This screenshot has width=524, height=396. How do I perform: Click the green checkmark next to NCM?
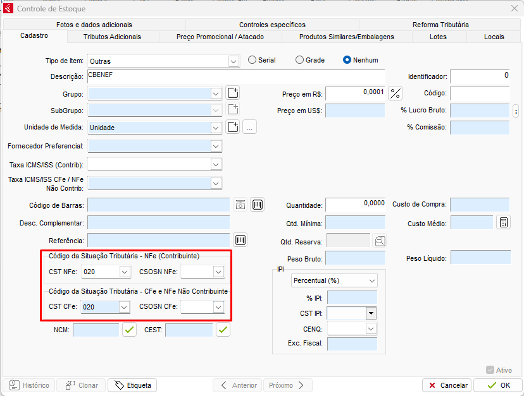(x=129, y=330)
